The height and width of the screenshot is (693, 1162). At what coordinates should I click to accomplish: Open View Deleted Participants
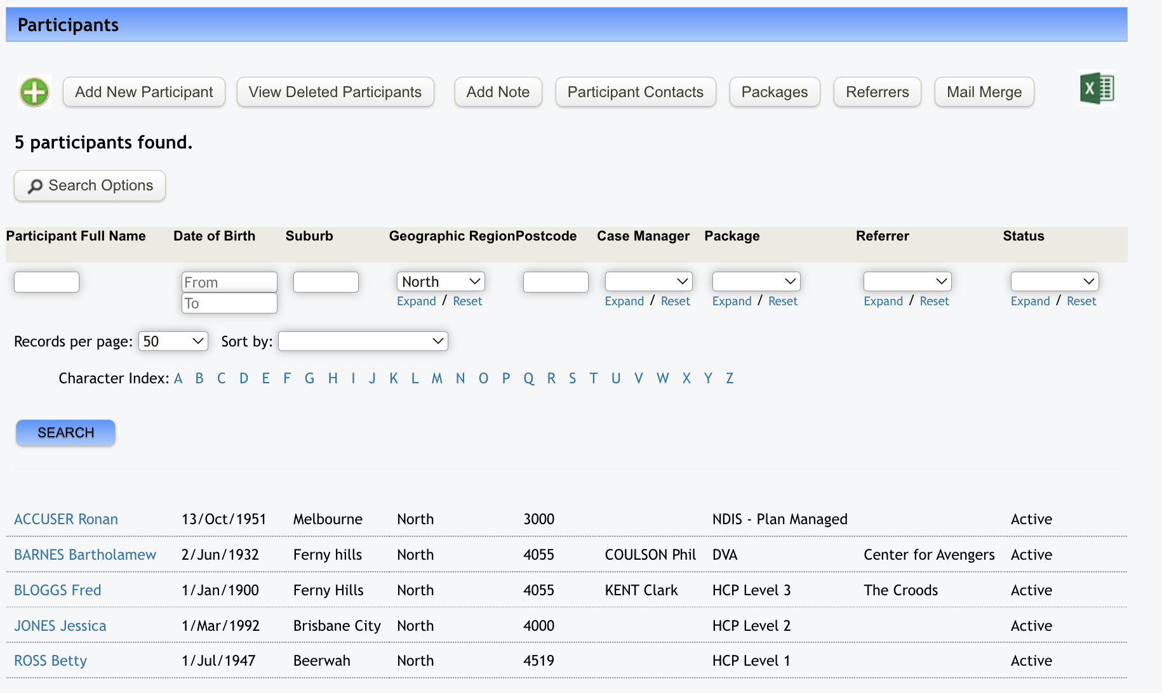coord(335,92)
